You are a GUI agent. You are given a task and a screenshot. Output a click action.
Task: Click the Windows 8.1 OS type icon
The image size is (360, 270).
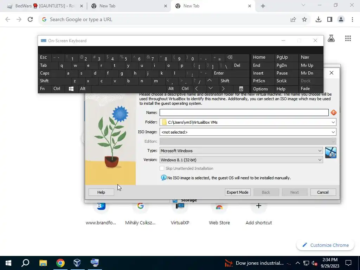tap(331, 153)
